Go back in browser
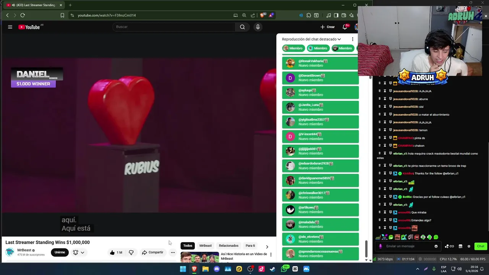Screen dimensions: 489x275 [x=7, y=15]
